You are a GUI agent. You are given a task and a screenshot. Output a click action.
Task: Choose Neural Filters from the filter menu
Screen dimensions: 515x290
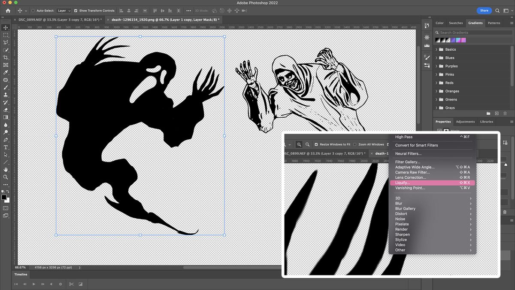408,153
